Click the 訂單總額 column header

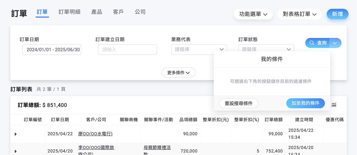point(274,120)
